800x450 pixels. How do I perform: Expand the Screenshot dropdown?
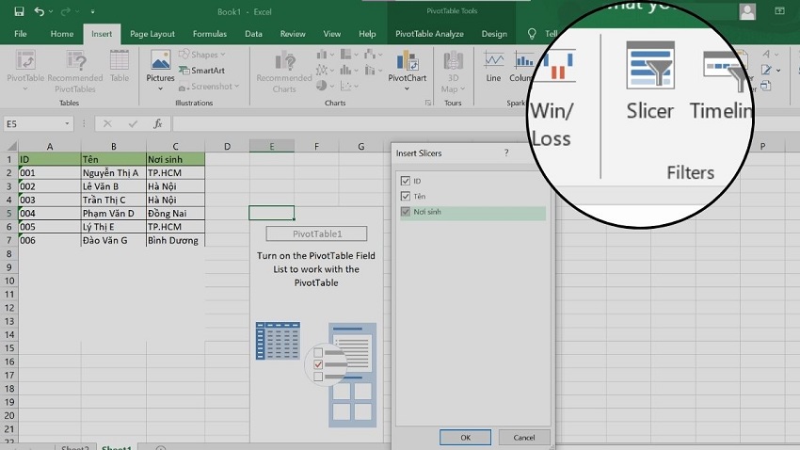(235, 87)
